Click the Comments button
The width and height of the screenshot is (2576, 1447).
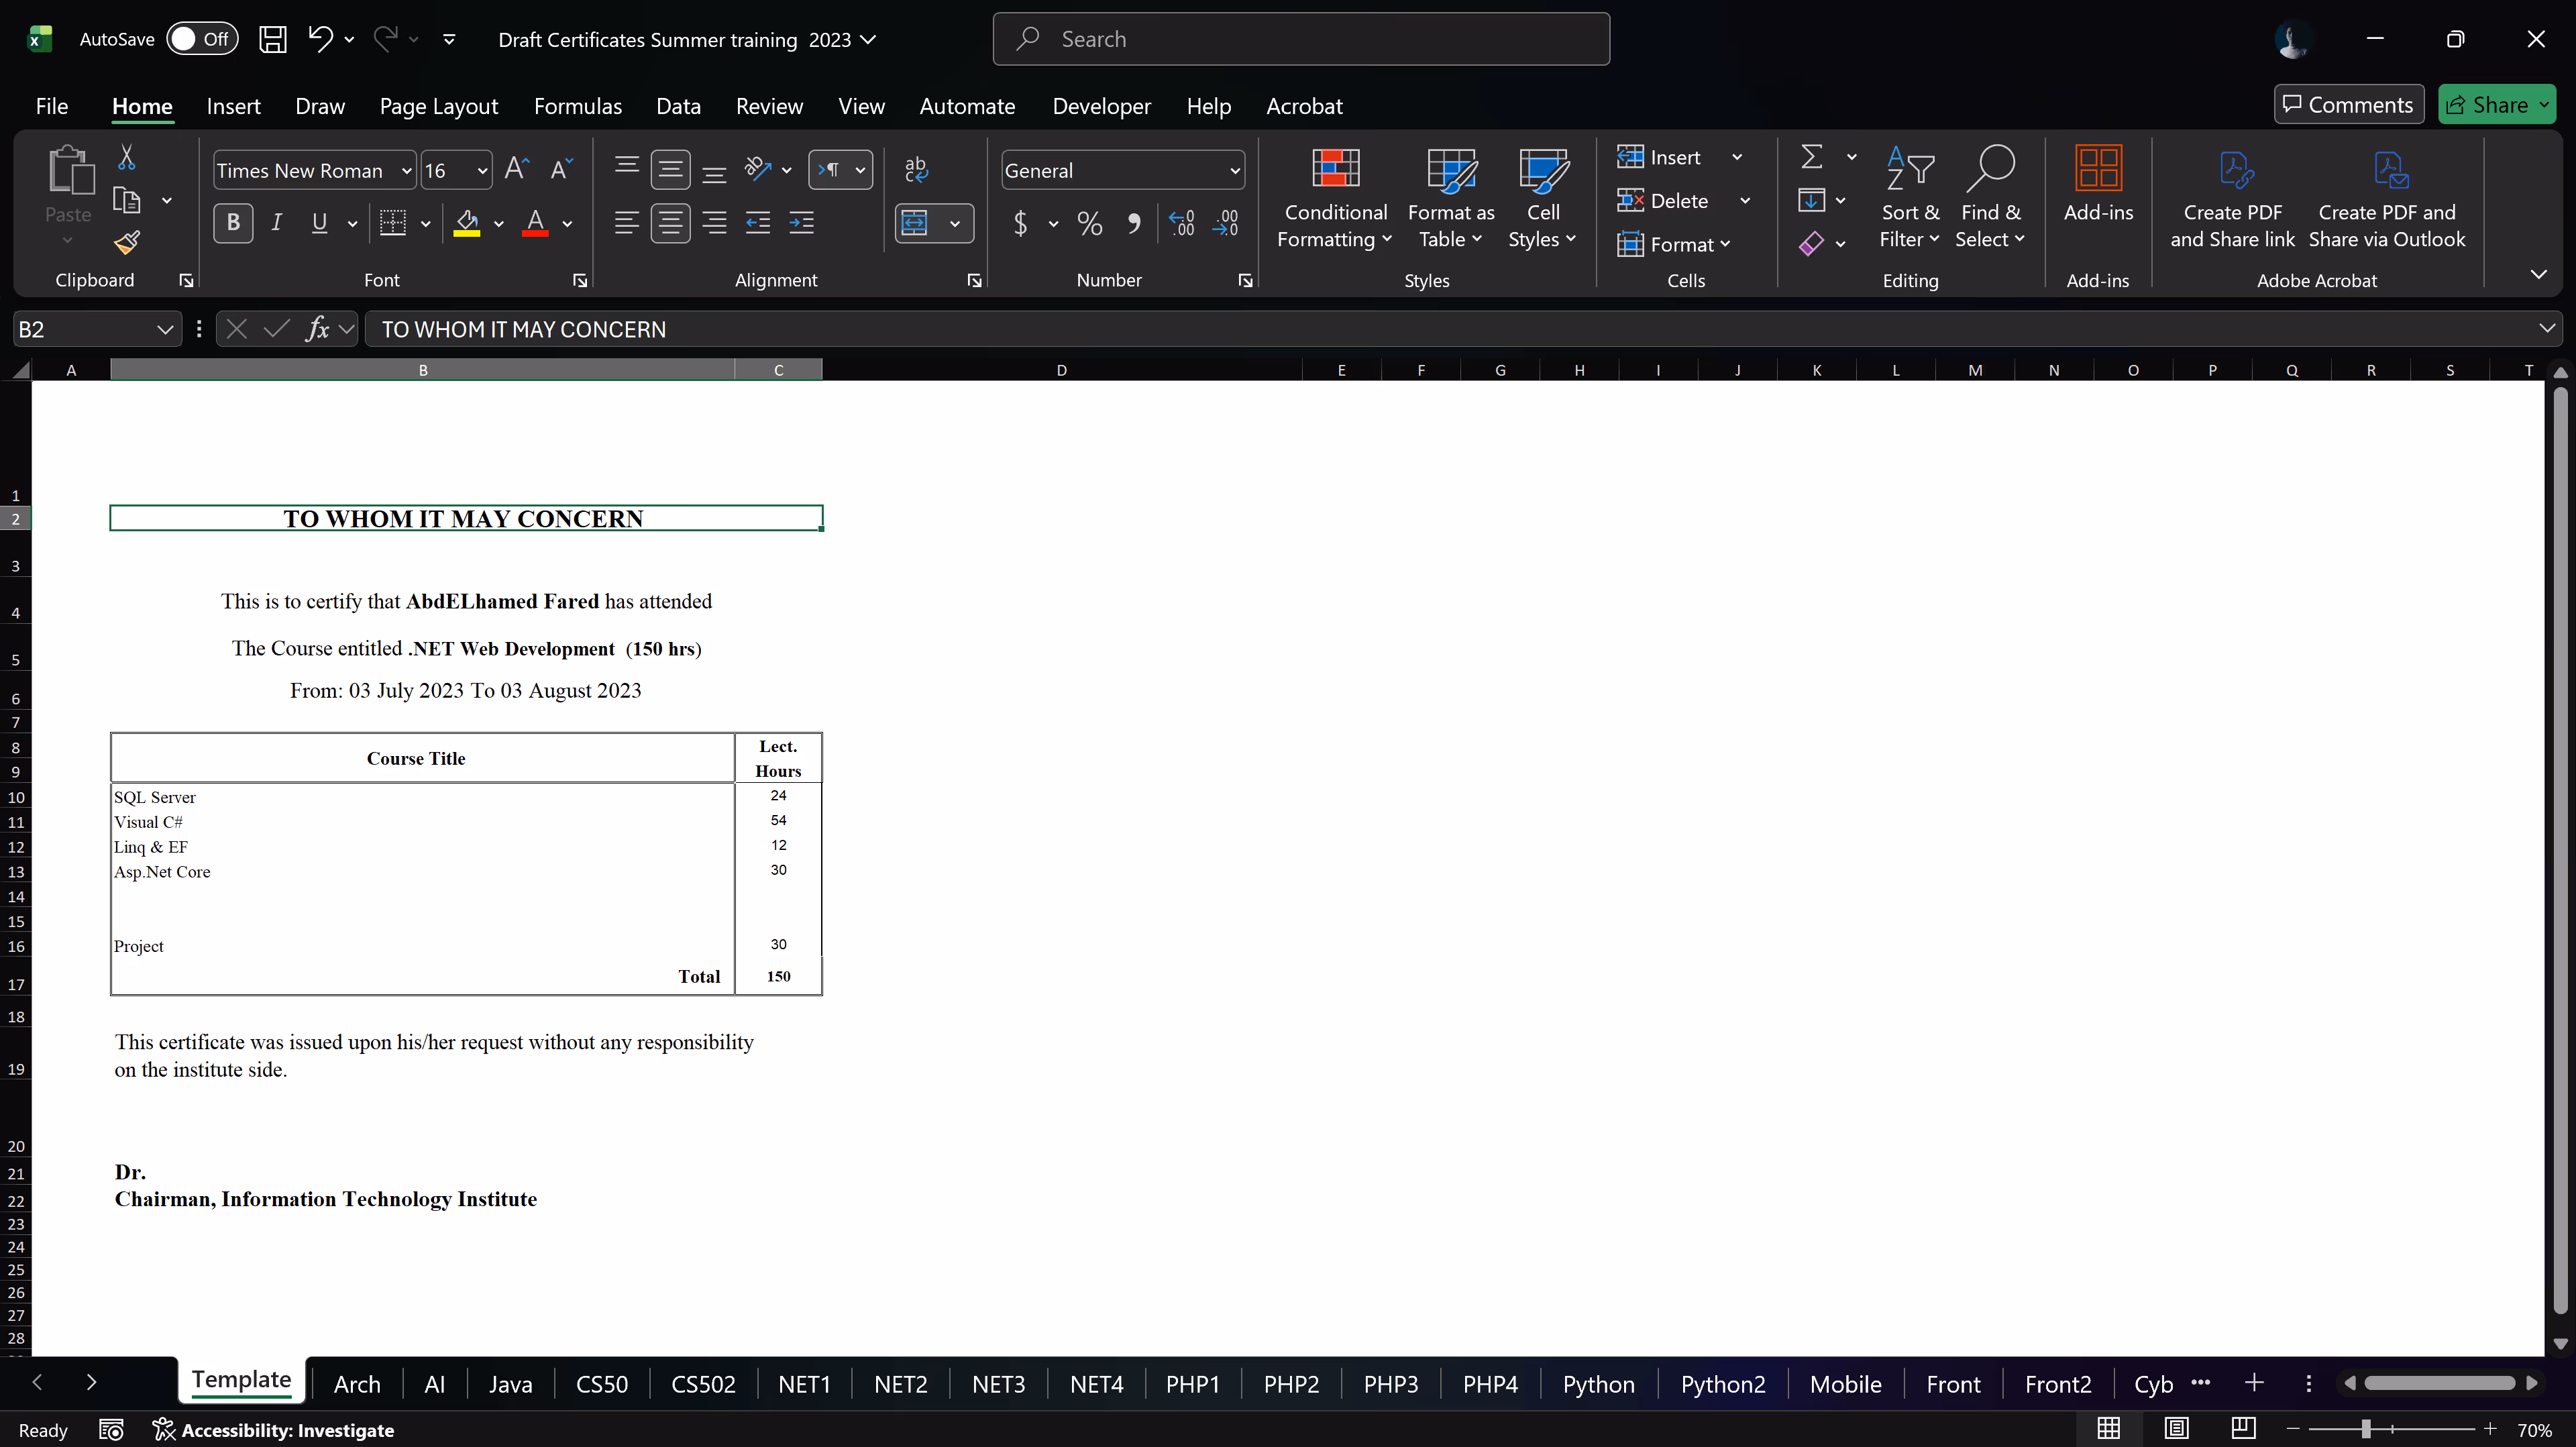point(2348,105)
